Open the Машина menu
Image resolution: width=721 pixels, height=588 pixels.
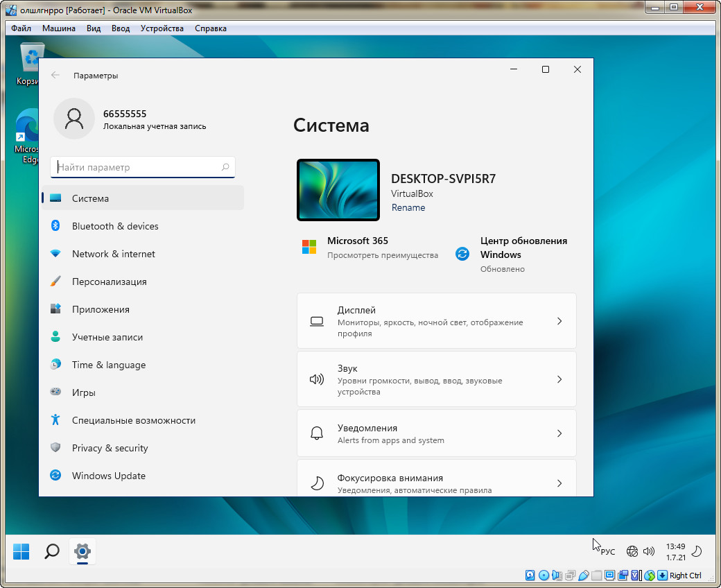click(x=59, y=28)
